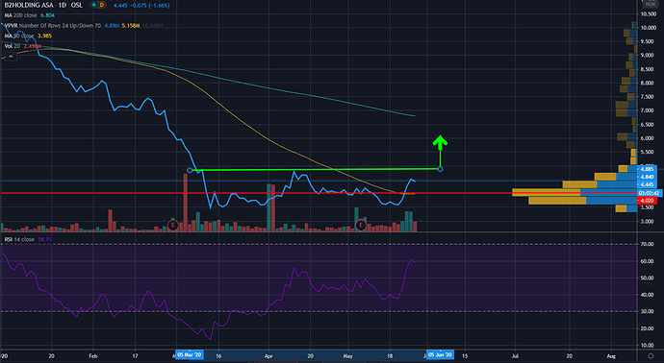Click the earnings E marker near March
This screenshot has height=363, width=664.
(x=172, y=225)
